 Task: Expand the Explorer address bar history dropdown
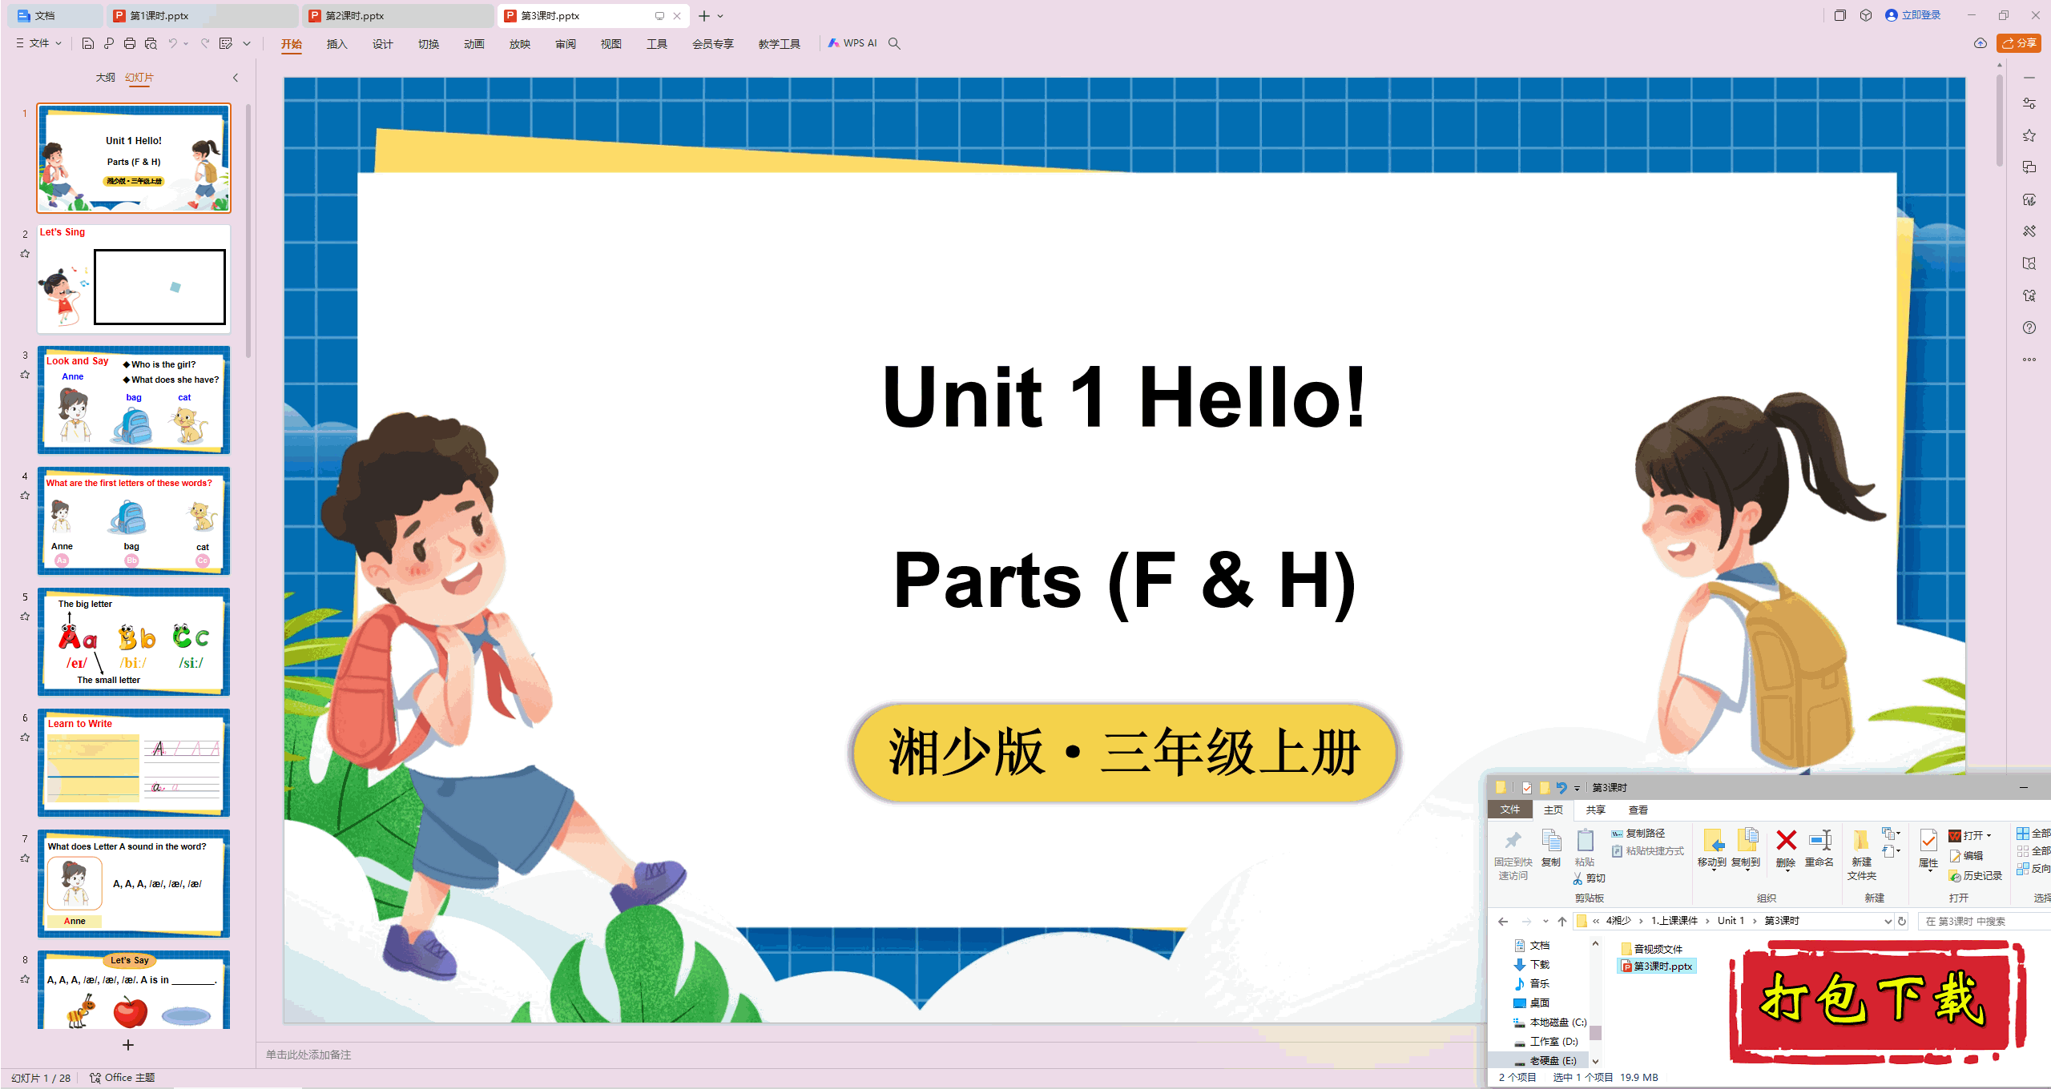click(x=1888, y=922)
